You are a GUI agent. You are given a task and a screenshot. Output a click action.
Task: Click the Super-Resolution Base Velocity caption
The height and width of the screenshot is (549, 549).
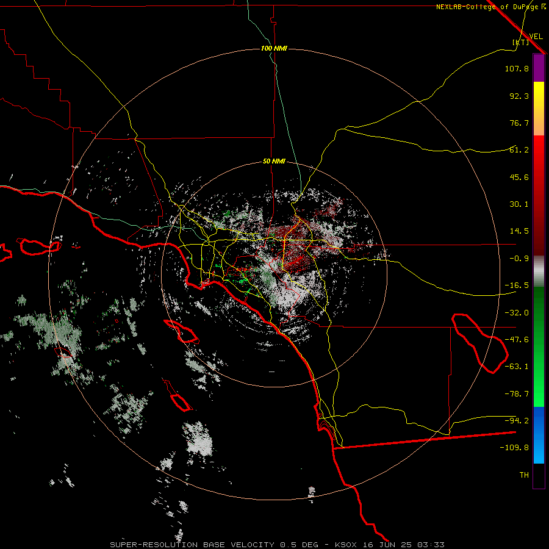[x=278, y=545]
